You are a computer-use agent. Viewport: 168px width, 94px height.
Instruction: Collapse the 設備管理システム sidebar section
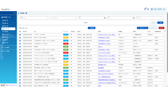(x=8, y=17)
